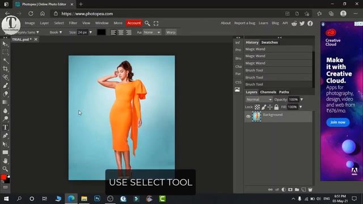Delete layer with trash icon
The image size is (363, 204).
310,190
